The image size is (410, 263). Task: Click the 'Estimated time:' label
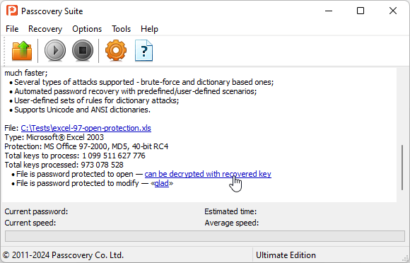coord(230,211)
